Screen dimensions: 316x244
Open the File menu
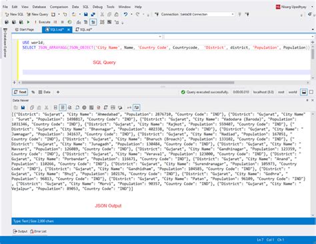[x=5, y=7]
